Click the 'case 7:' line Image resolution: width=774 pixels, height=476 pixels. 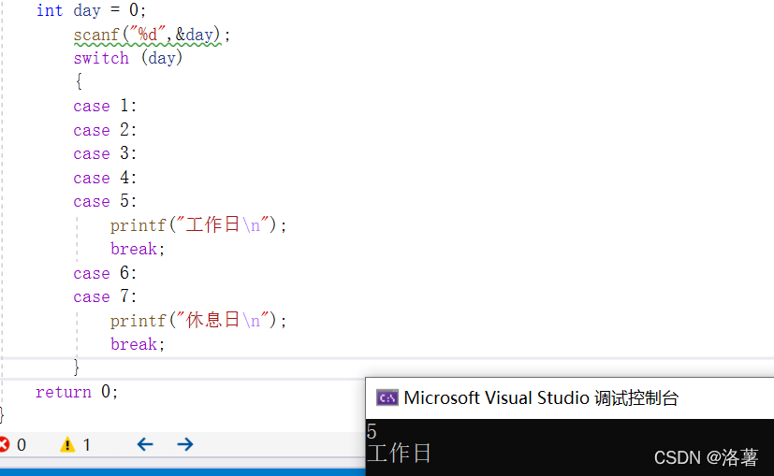[x=105, y=296]
